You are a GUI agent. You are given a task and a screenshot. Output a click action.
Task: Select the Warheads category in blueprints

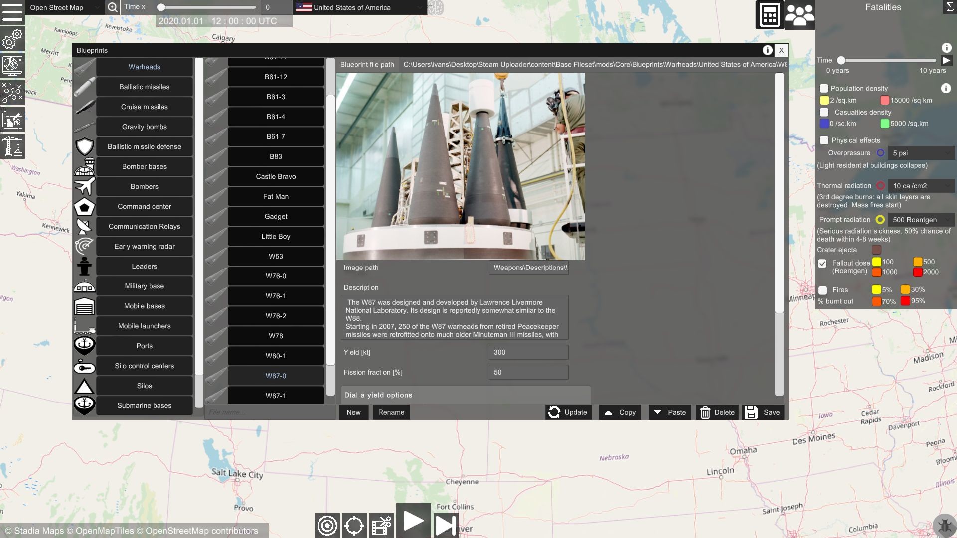[x=144, y=66]
